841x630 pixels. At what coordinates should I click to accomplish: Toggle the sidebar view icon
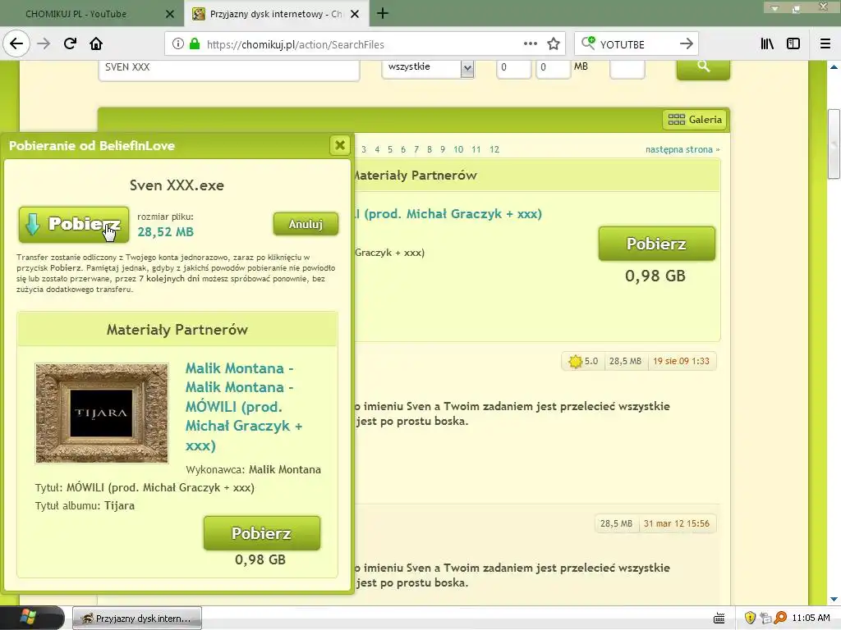[793, 44]
